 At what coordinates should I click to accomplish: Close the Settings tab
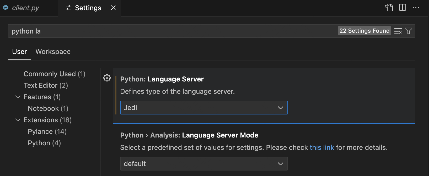(x=113, y=8)
